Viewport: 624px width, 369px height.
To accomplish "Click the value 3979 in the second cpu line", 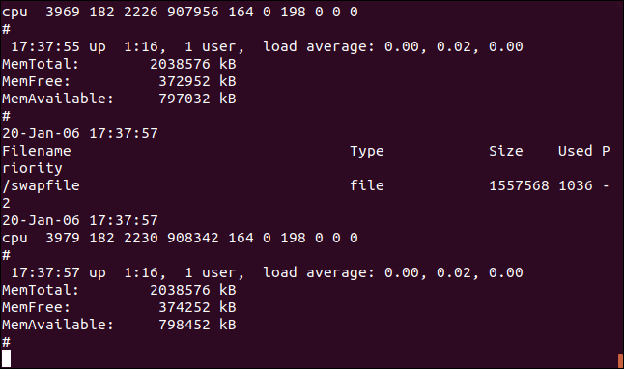I will pos(63,238).
